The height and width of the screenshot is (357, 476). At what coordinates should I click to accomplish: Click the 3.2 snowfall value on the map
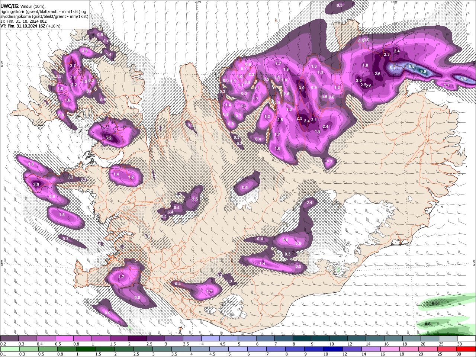click(x=109, y=138)
